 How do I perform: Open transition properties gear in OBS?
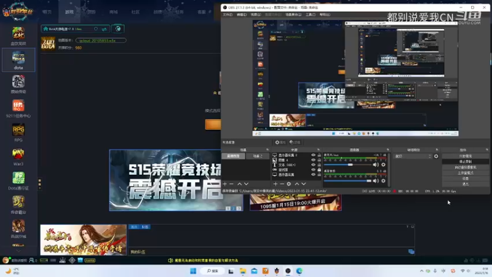(436, 156)
